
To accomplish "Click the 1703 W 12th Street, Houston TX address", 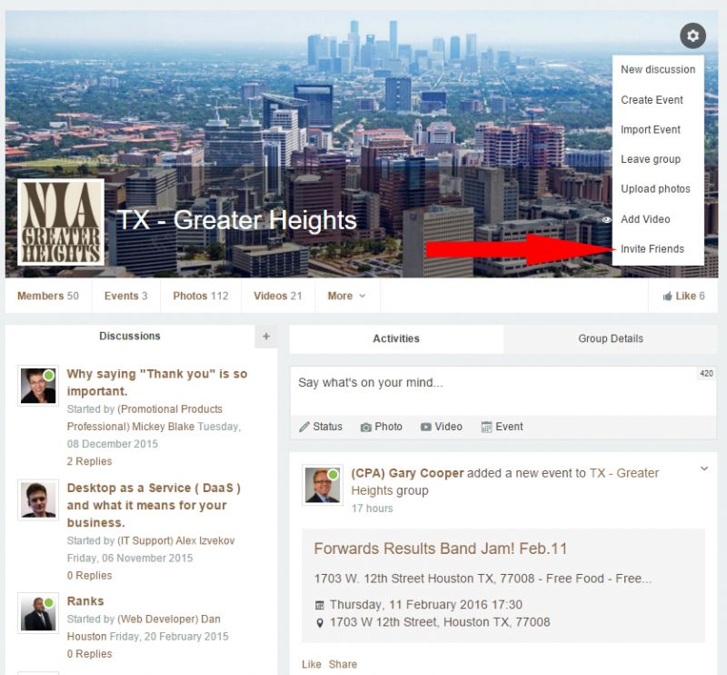I will tap(440, 622).
